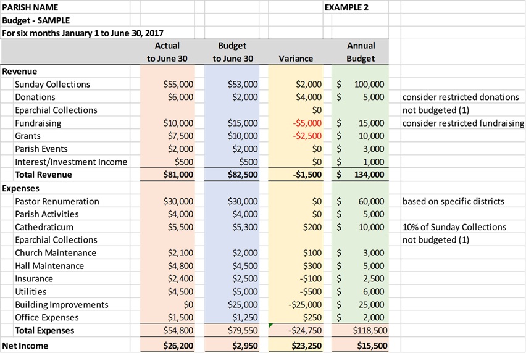Select the Sunday Collections row label
The width and height of the screenshot is (526, 353).
(52, 85)
